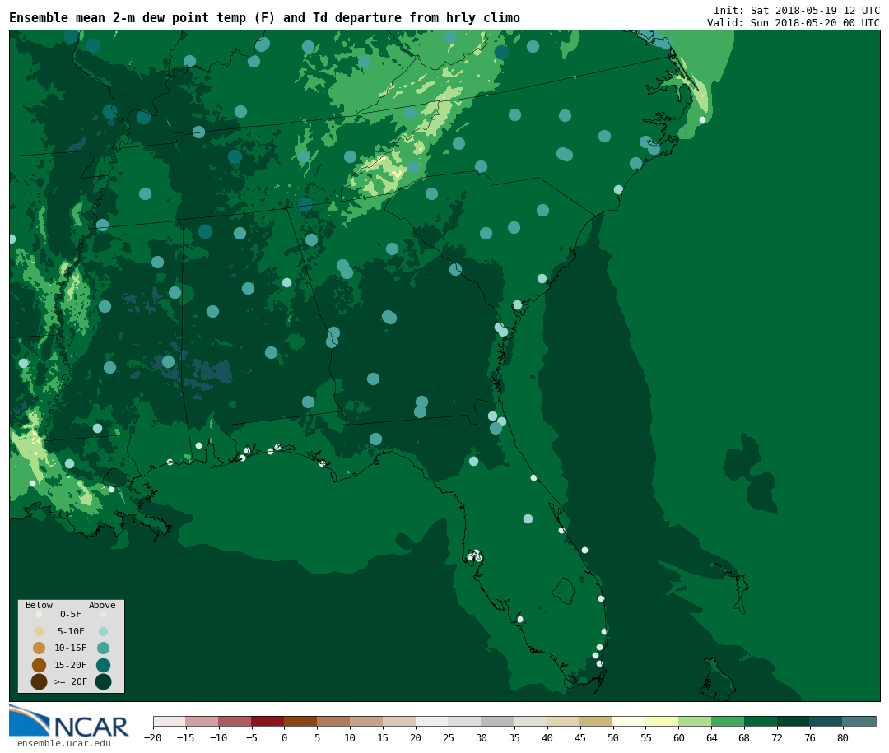This screenshot has width=889, height=753.
Task: Click the '25' colorbar tick label
Action: tap(449, 737)
